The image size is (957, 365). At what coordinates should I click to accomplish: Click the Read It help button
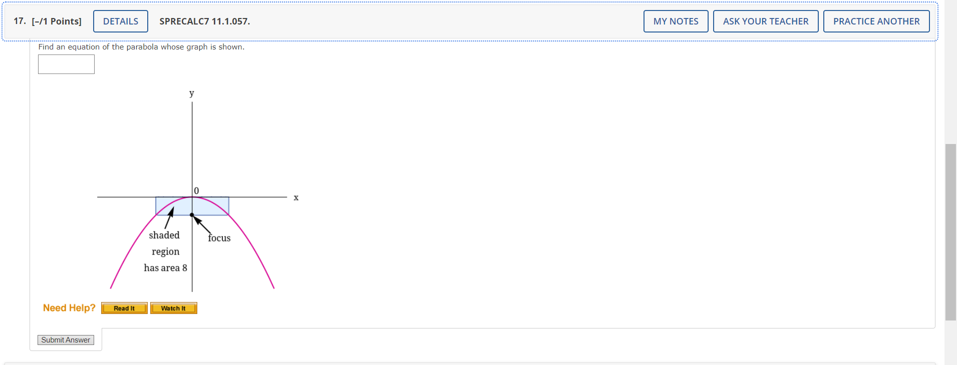coord(124,308)
